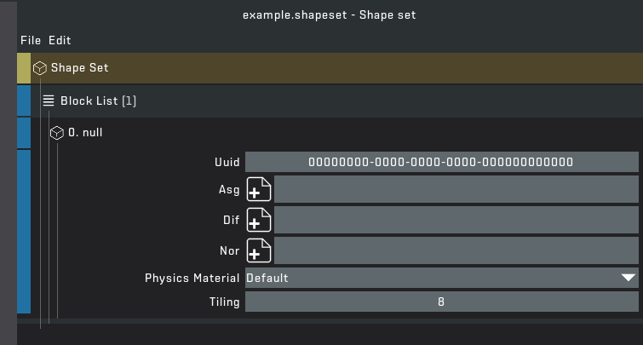643x345 pixels.
Task: Click the yellow marker left of Shape Set
Action: [x=24, y=68]
